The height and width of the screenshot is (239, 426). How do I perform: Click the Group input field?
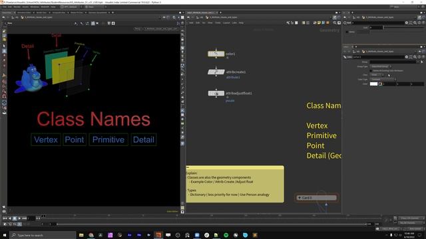pyautogui.click(x=393, y=62)
